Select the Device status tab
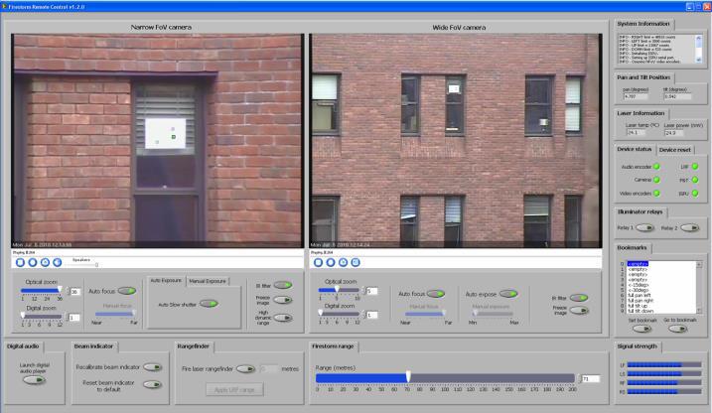Image resolution: width=712 pixels, height=413 pixels. 634,149
